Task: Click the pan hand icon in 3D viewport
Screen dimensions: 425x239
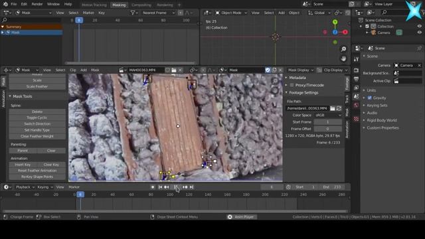Action: [343, 58]
